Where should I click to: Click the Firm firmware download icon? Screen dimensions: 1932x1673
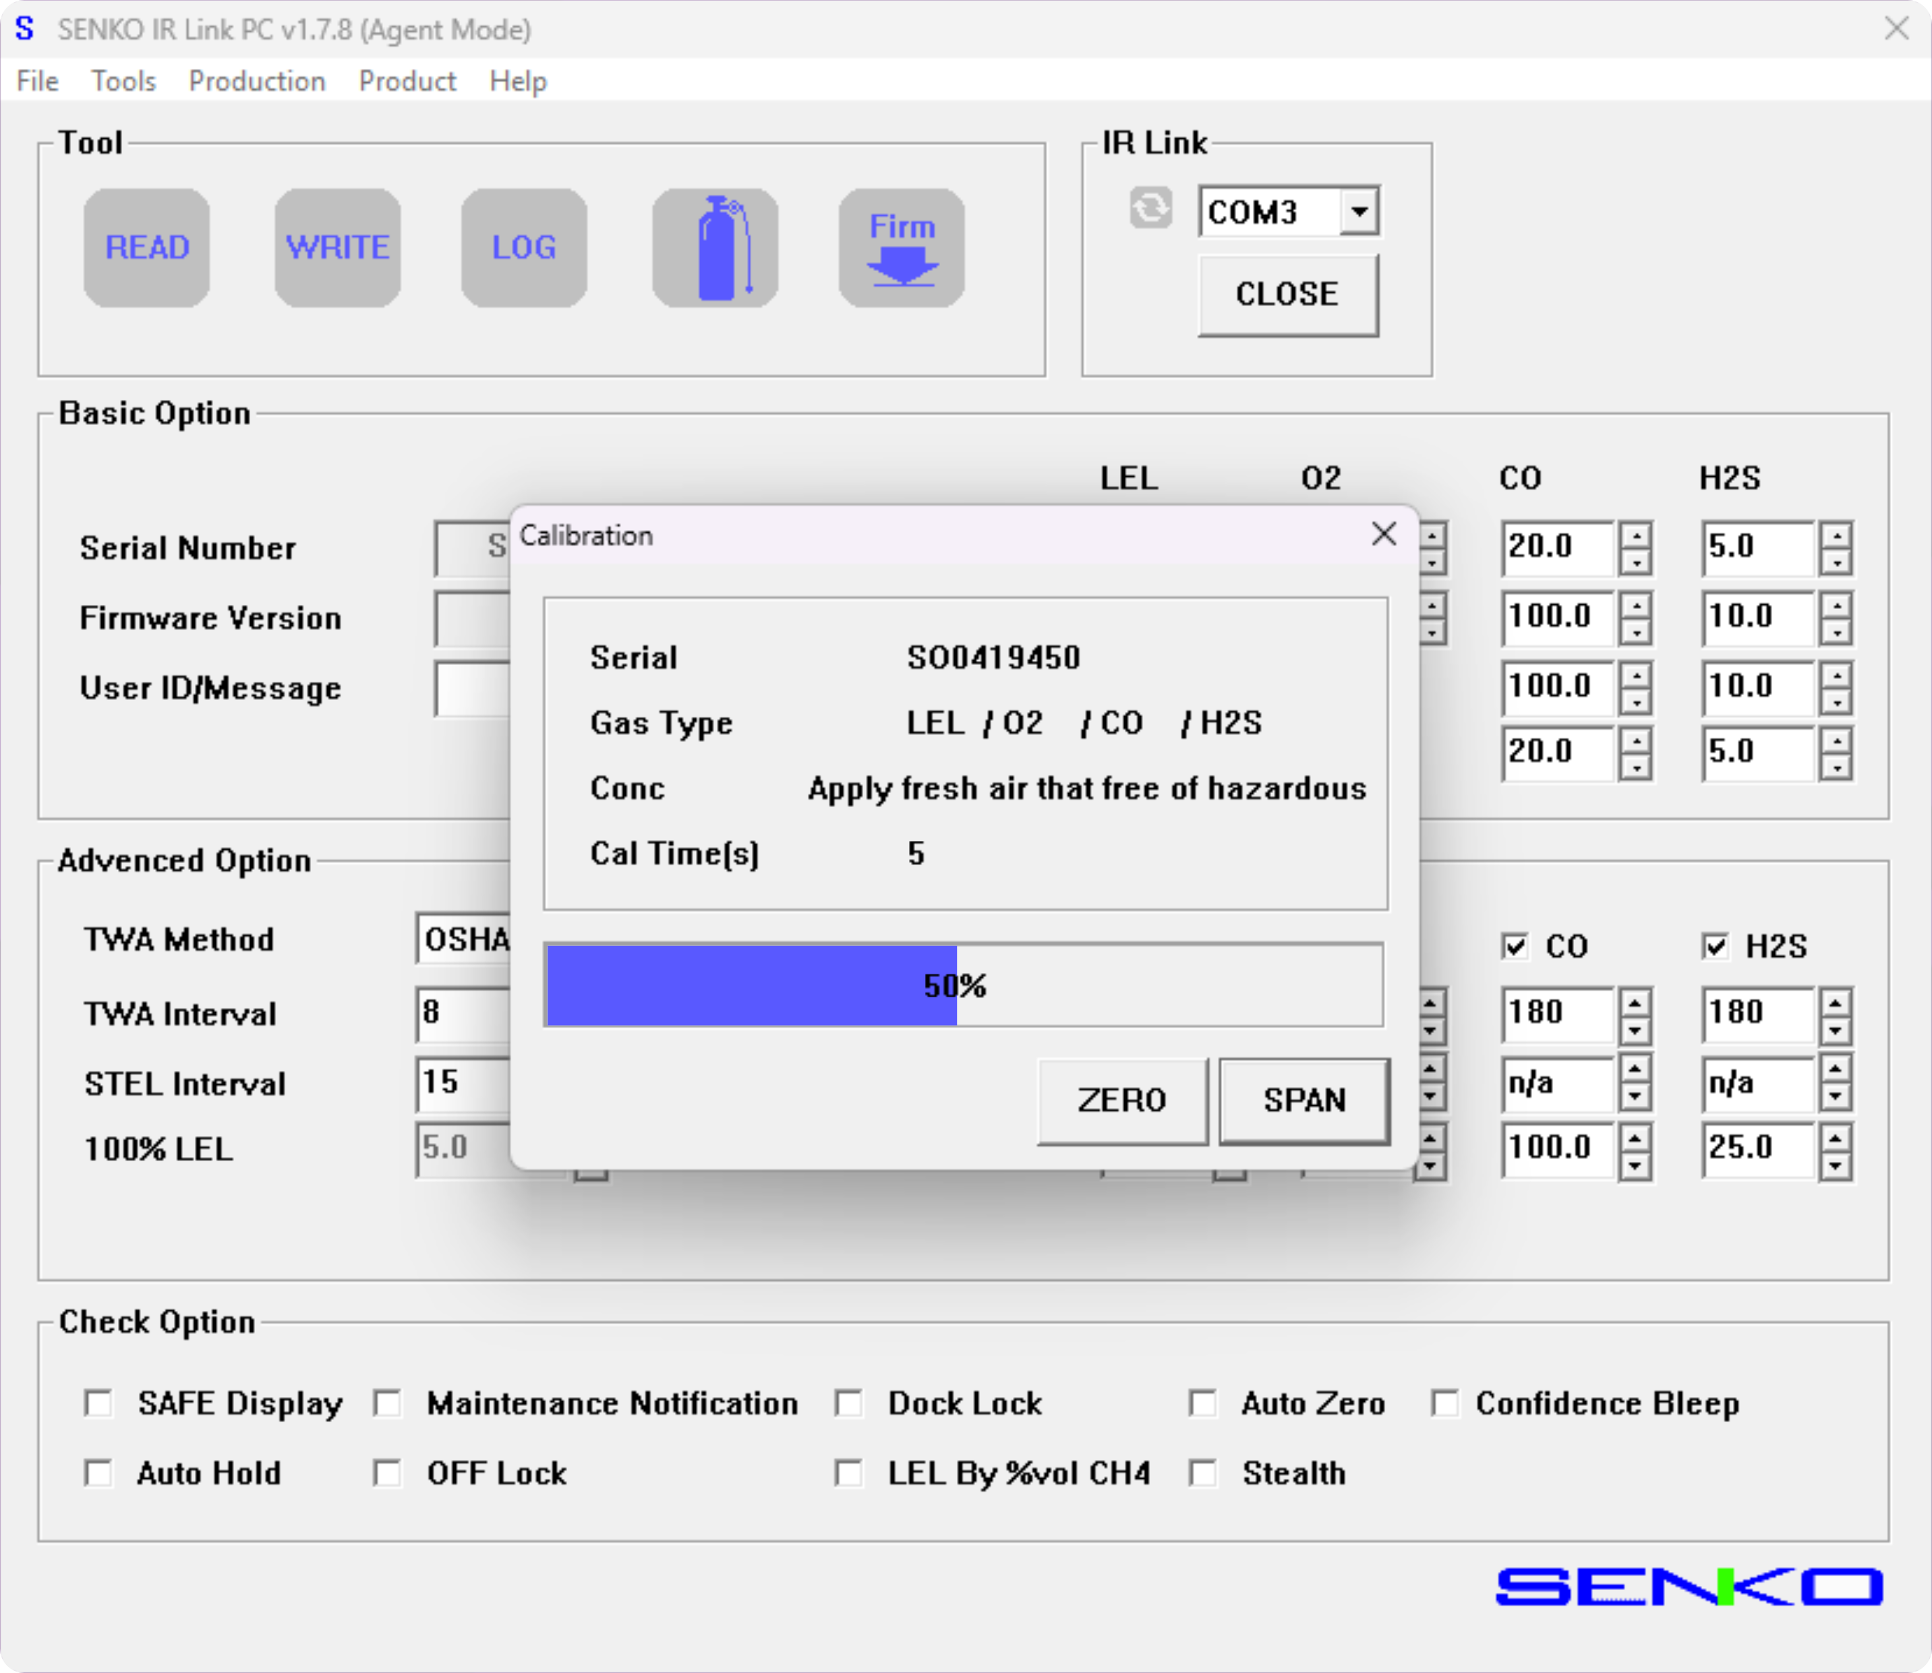[x=901, y=247]
